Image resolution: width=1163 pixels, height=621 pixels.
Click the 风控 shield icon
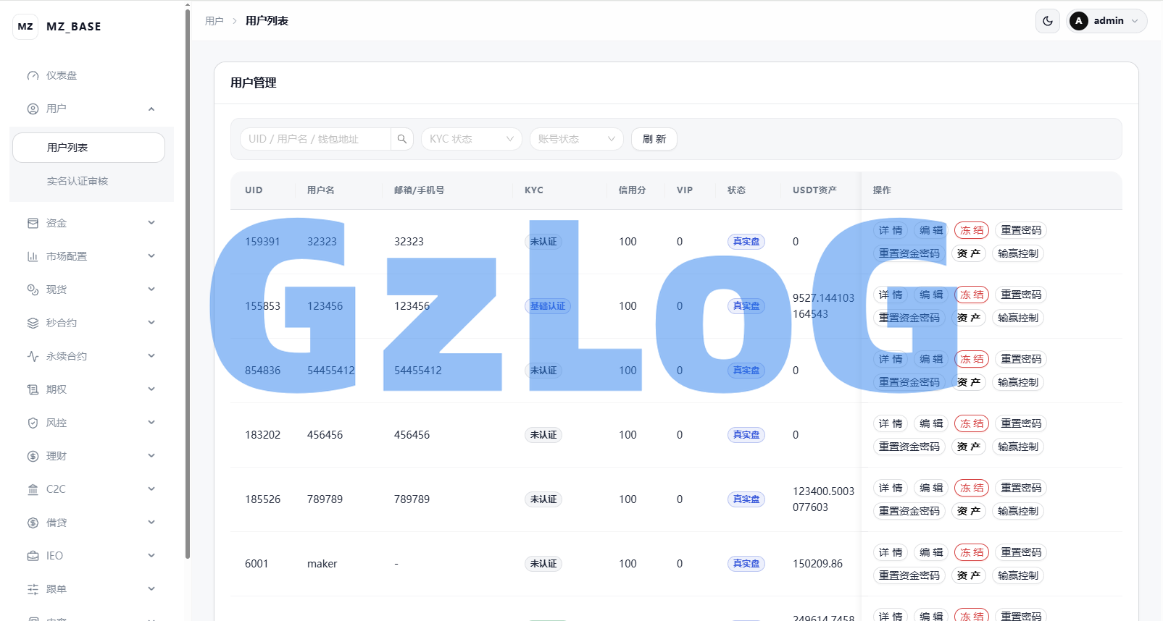33,423
